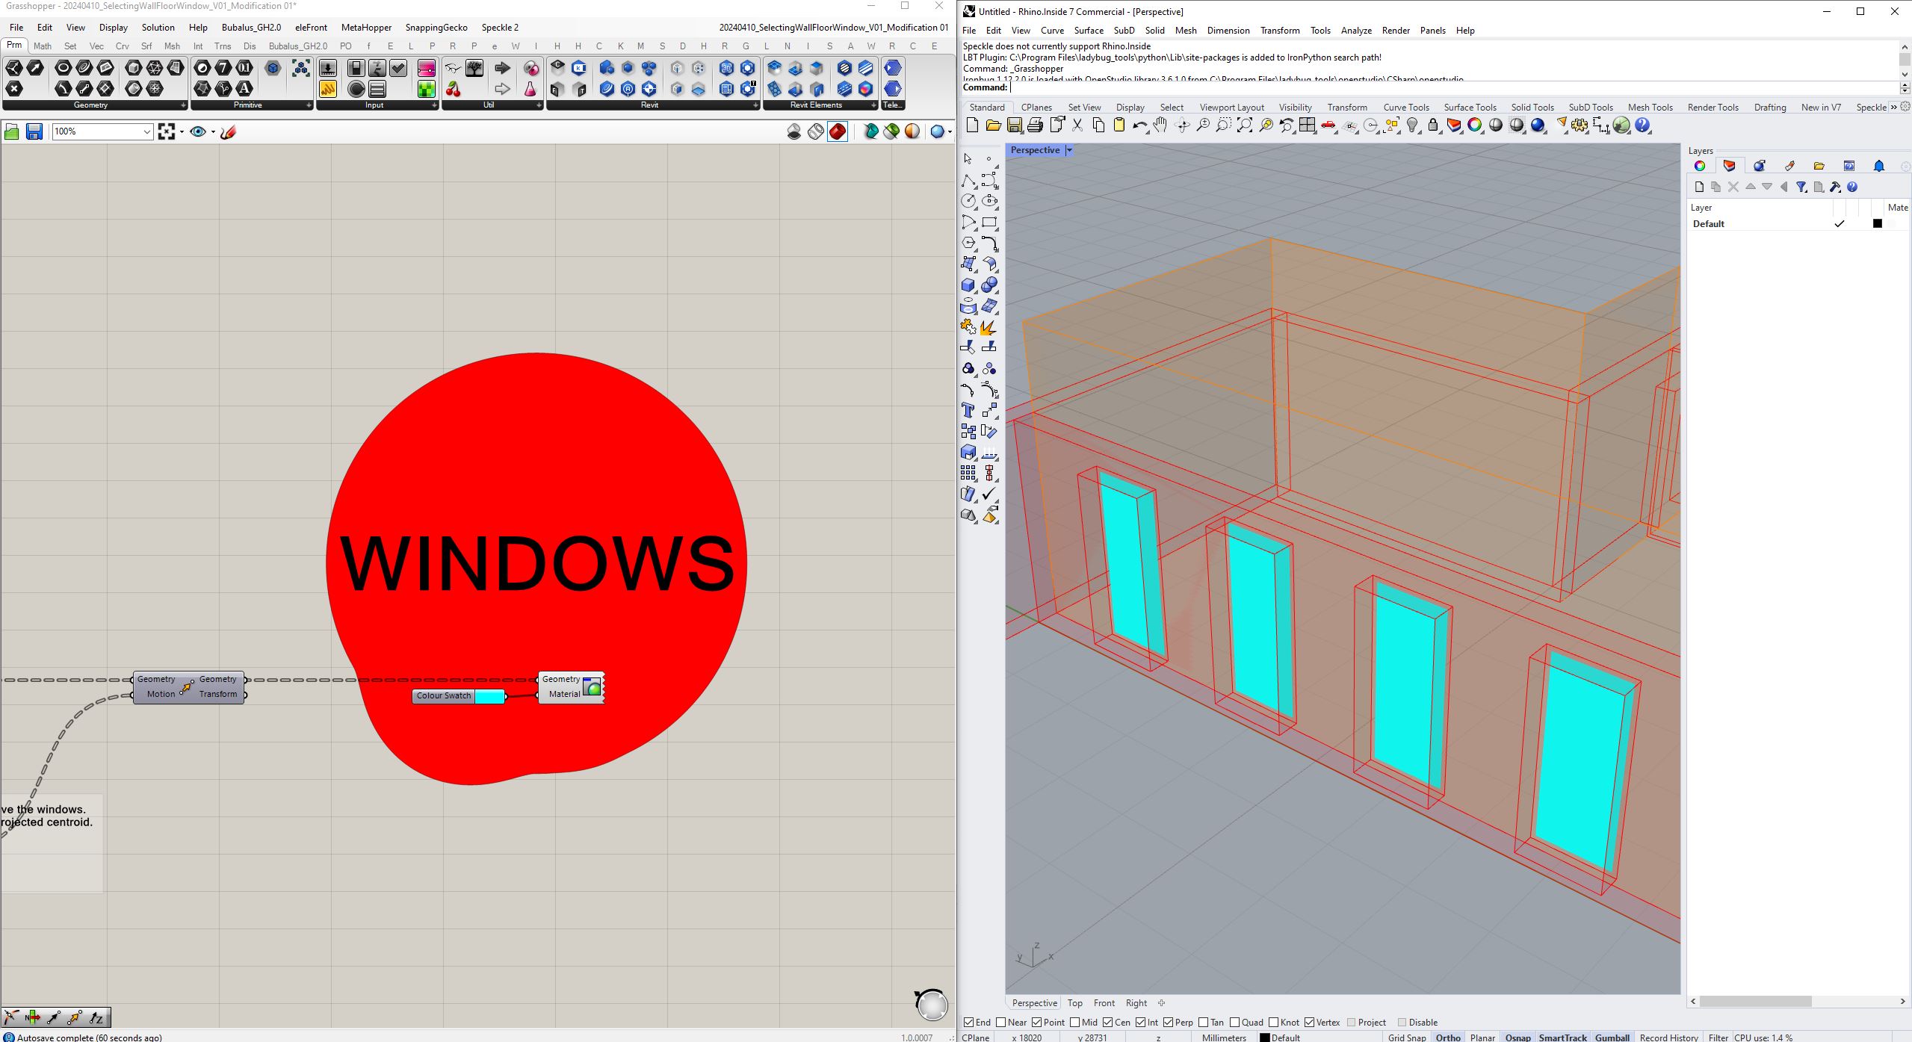Enable the Quad osnap checkbox
Viewport: 1912px width, 1042px height.
pos(1234,1023)
